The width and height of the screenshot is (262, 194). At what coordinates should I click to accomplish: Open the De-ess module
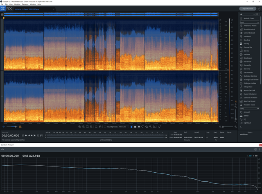click(x=244, y=51)
